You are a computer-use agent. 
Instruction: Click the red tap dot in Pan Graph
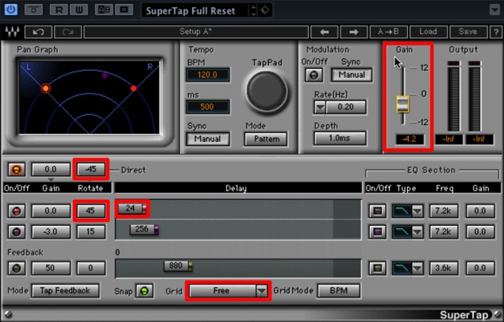coord(133,88)
